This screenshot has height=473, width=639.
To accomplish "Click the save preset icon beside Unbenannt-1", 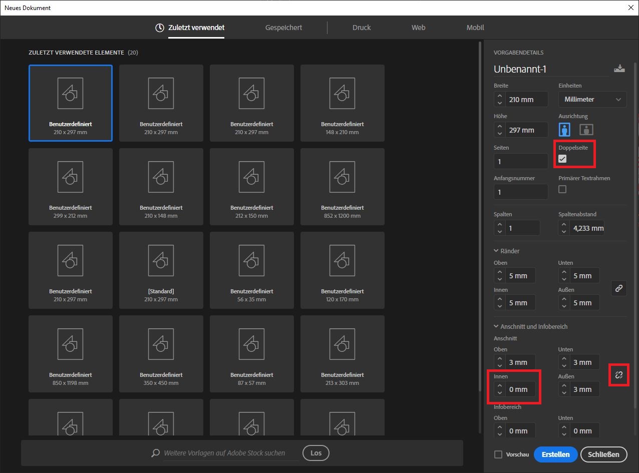I will point(619,69).
